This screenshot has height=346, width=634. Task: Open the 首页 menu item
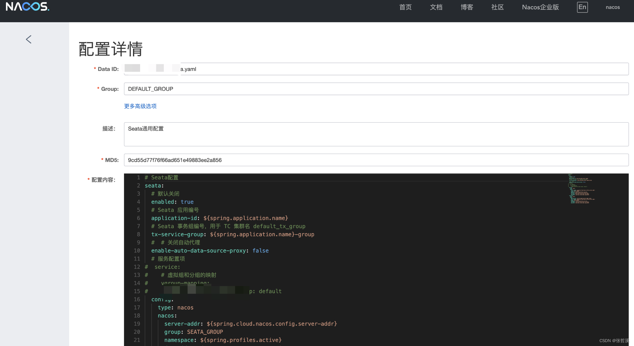pos(405,7)
